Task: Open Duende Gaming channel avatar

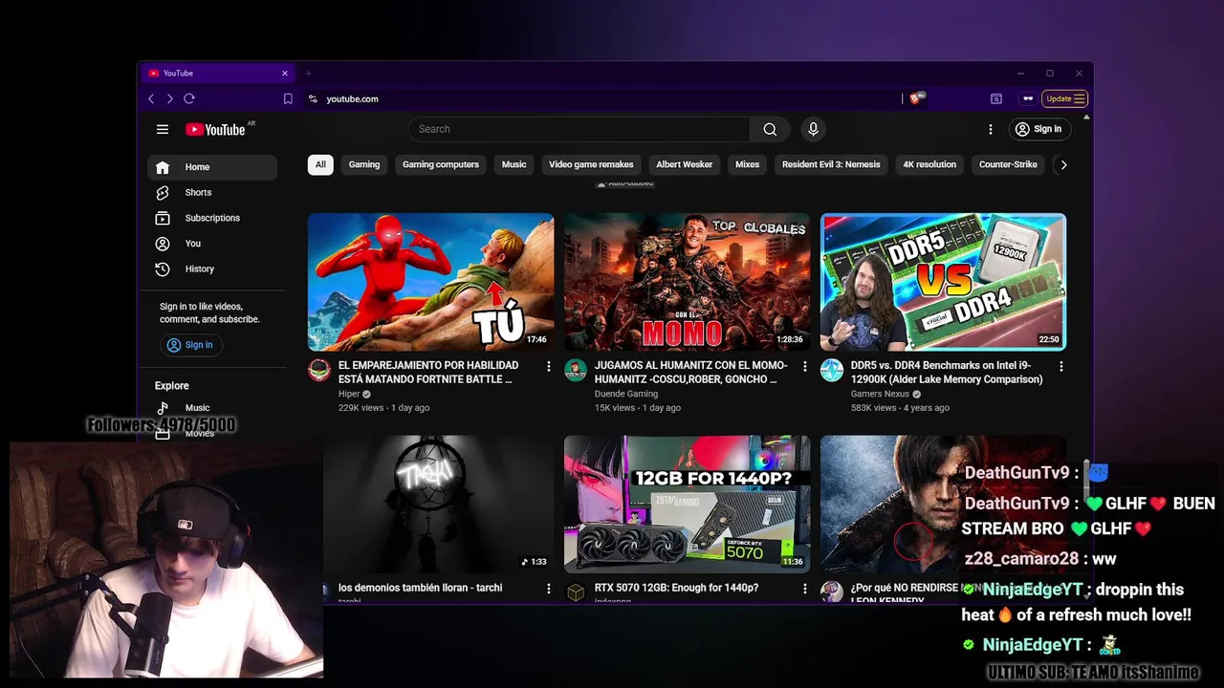Action: pos(576,371)
